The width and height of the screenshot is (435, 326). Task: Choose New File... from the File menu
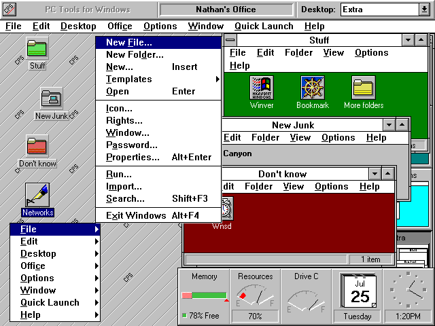tap(158, 42)
